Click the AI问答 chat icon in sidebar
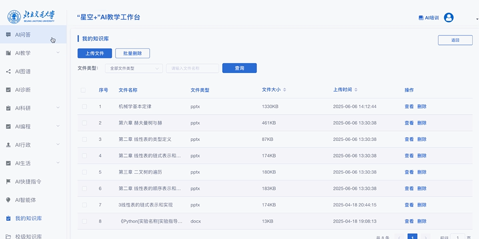 coord(8,35)
